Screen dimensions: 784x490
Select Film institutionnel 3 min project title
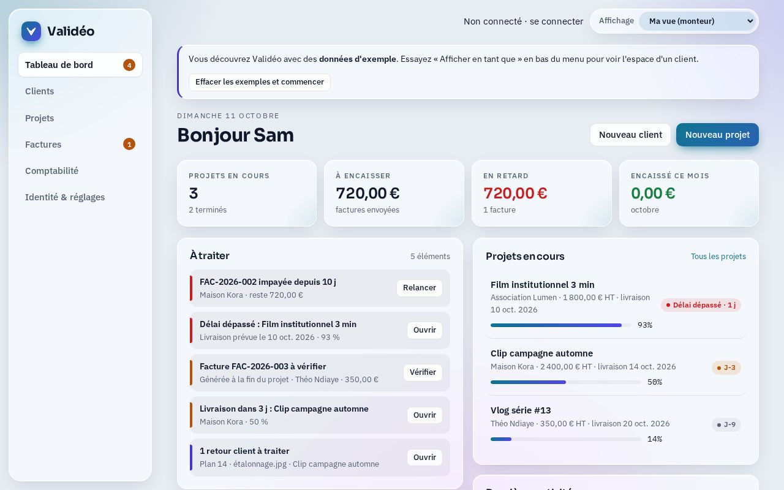(543, 285)
